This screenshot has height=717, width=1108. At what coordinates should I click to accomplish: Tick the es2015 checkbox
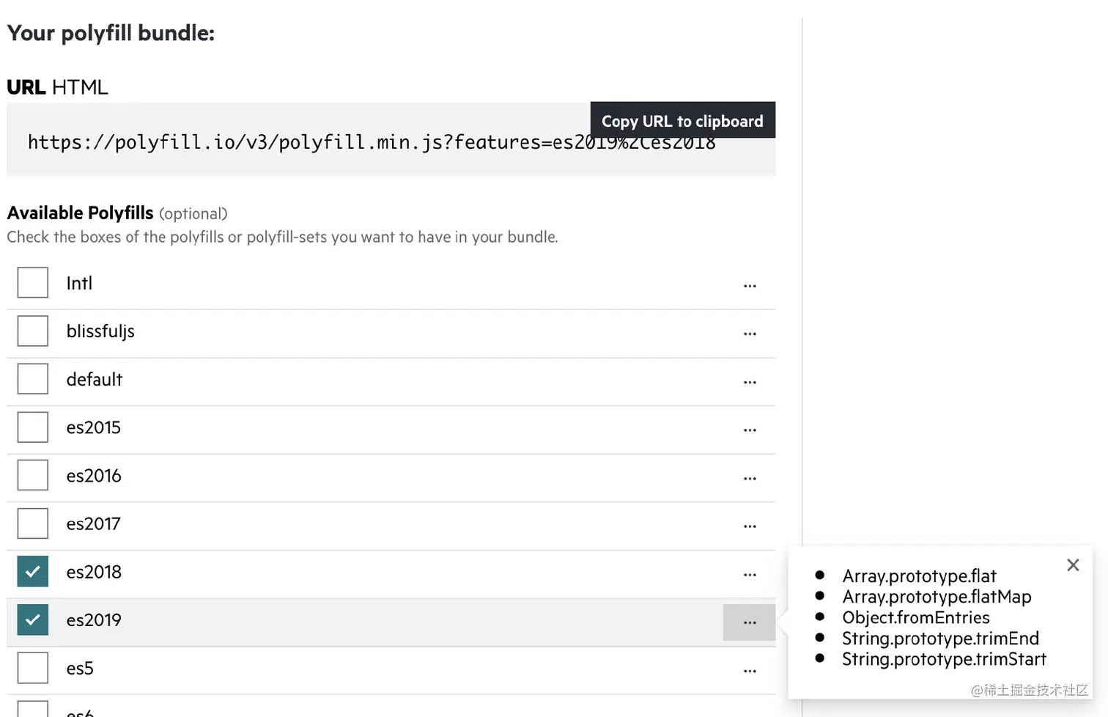(33, 427)
